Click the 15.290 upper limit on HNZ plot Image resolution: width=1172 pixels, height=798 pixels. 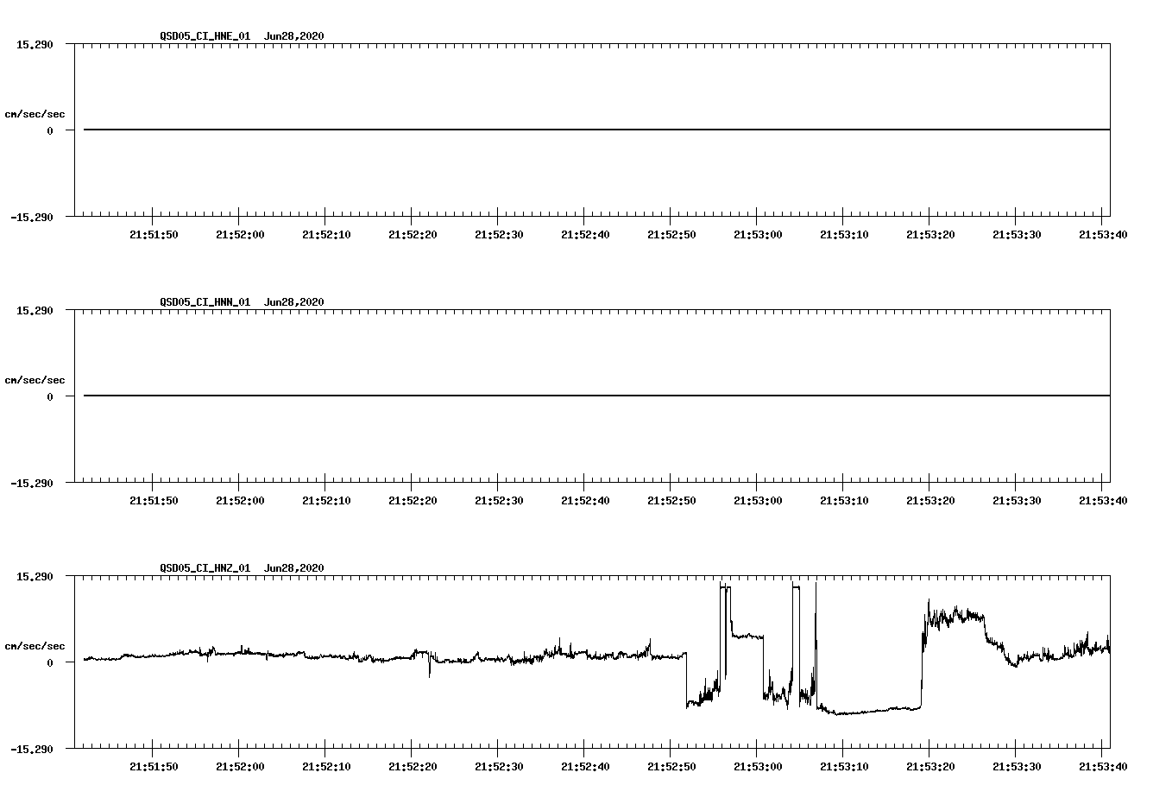(x=35, y=576)
